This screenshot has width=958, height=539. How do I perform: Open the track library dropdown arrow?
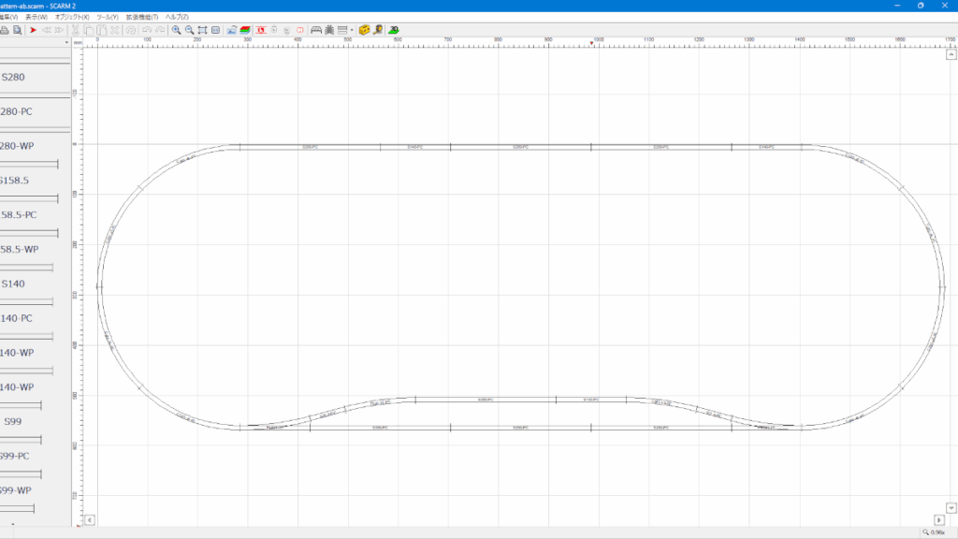click(66, 42)
